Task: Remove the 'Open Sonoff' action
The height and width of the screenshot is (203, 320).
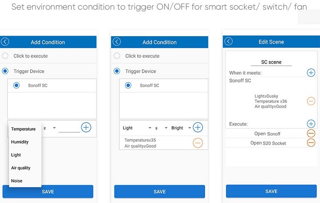Action: (311, 134)
